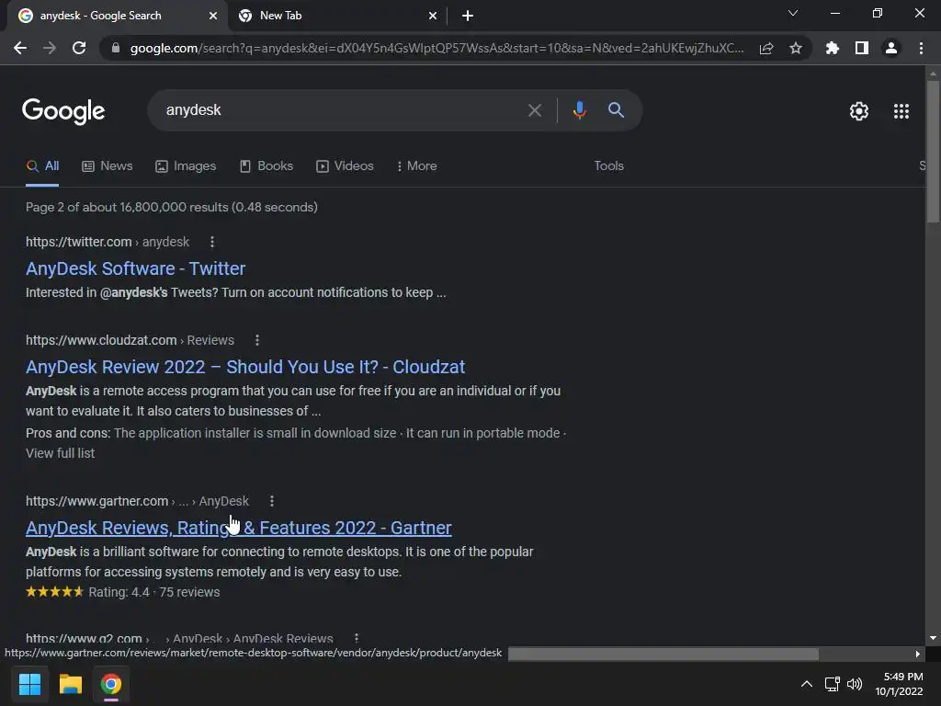The image size is (941, 706).
Task: Click the browser address bar URL
Action: pyautogui.click(x=436, y=48)
